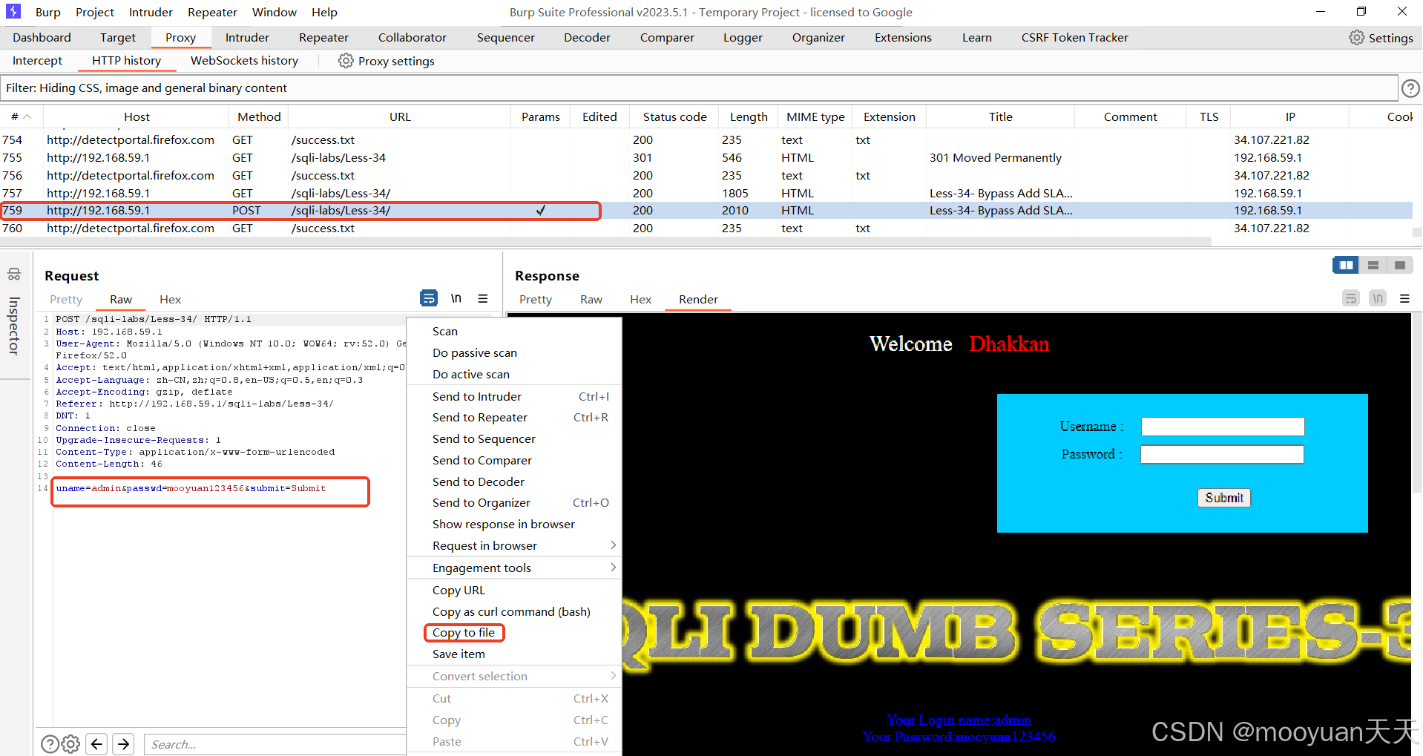Viewport: 1423px width, 756px height.
Task: Choose Copy as curl command (bash)
Action: click(x=514, y=611)
